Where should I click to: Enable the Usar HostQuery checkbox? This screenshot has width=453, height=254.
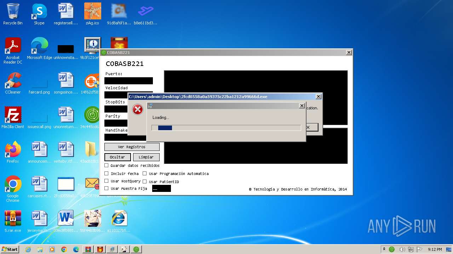coord(107,181)
